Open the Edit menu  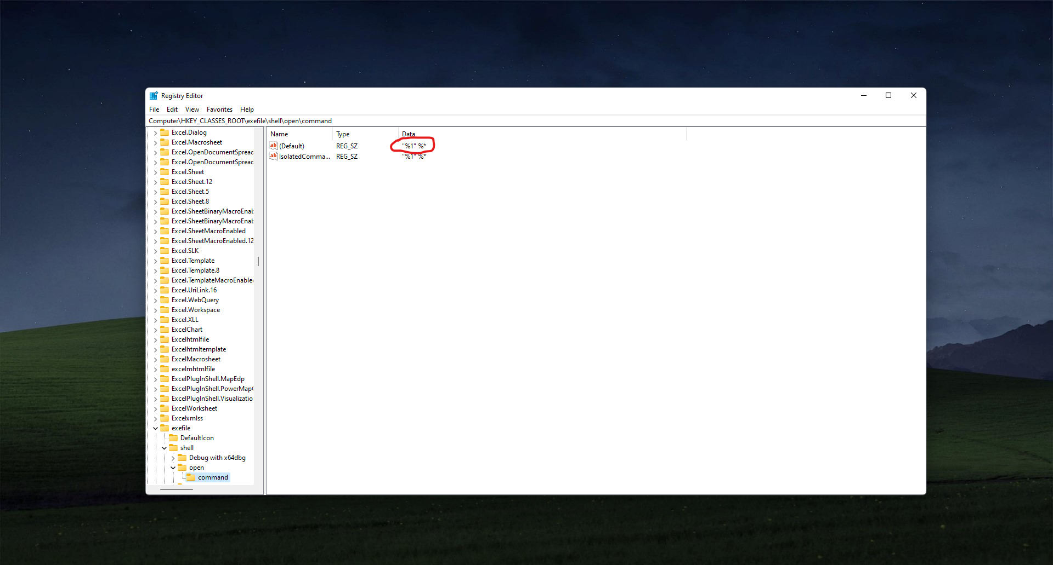[172, 109]
